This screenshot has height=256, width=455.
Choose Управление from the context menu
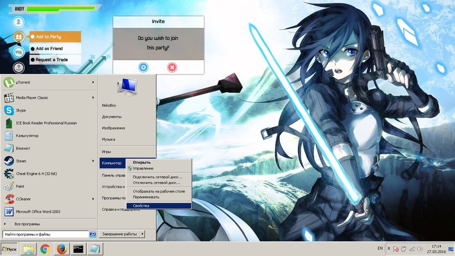point(143,169)
